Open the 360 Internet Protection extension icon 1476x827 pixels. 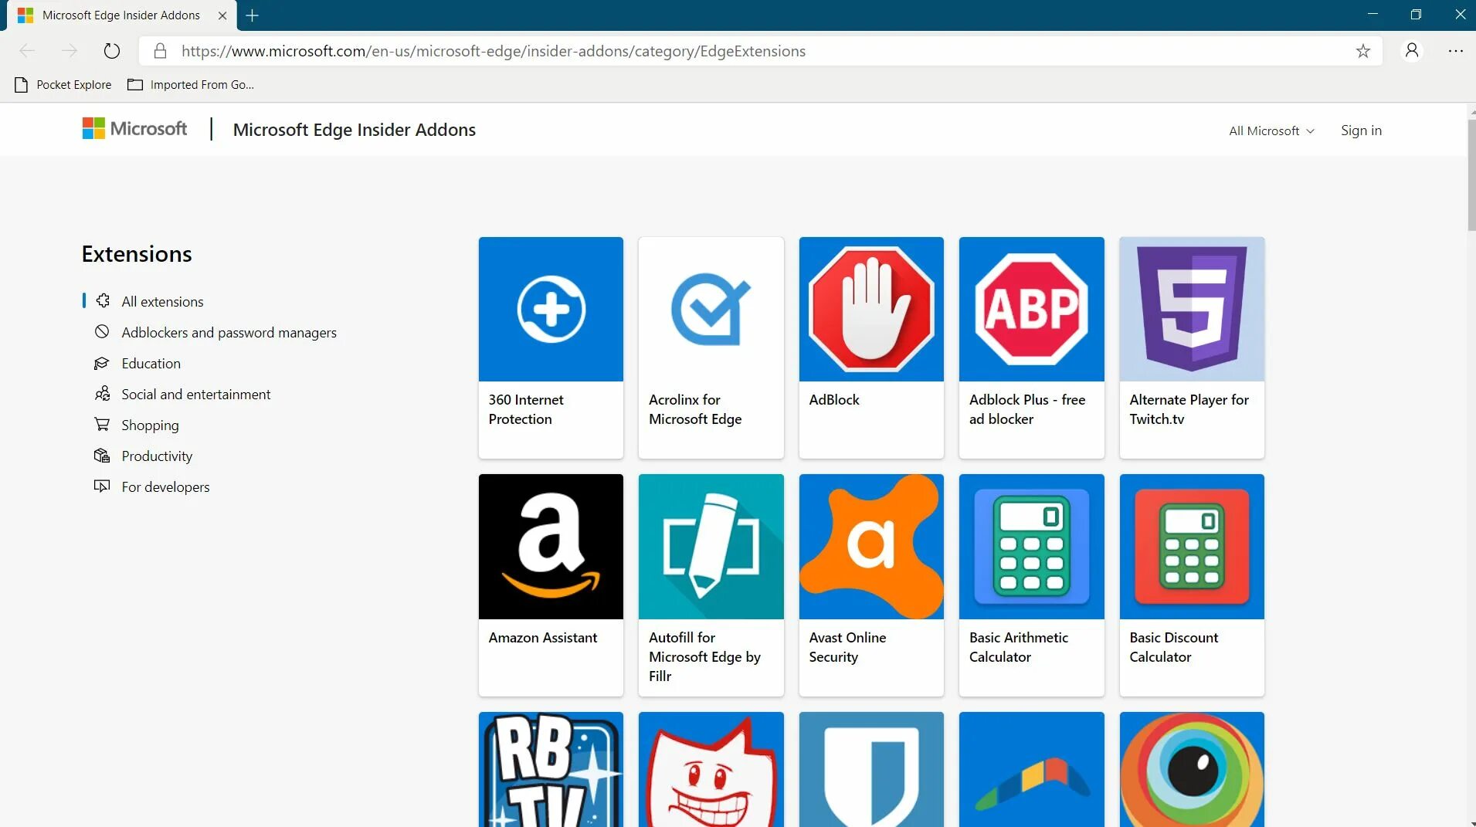point(551,309)
